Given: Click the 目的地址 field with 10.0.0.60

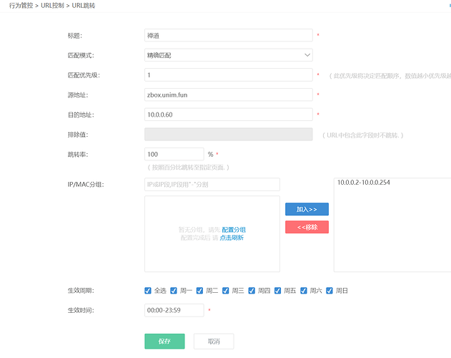Looking at the screenshot, I should pyautogui.click(x=229, y=115).
